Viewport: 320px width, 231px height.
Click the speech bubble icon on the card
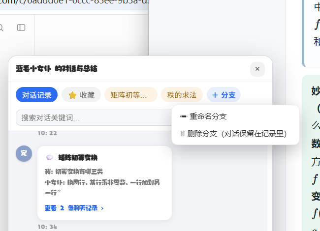click(x=50, y=157)
